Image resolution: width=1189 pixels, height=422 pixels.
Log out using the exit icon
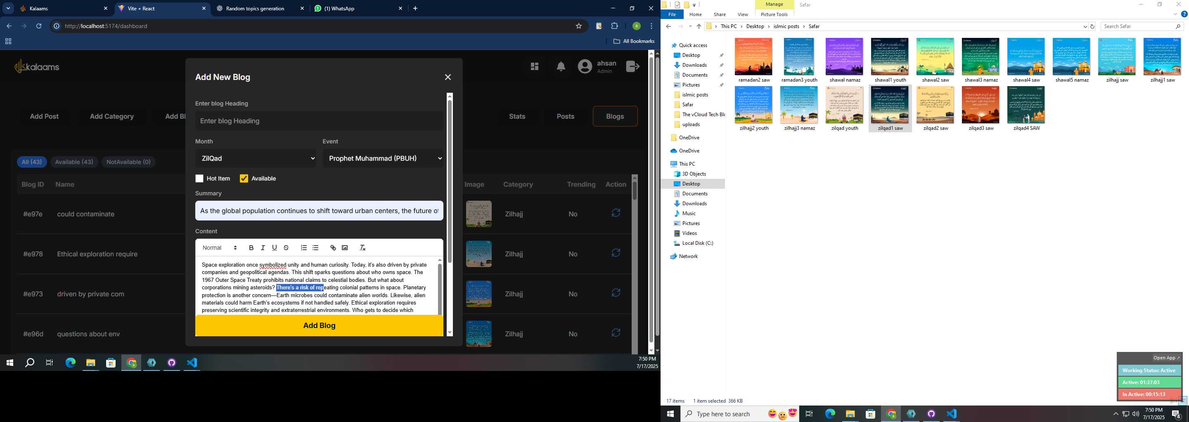pyautogui.click(x=632, y=67)
